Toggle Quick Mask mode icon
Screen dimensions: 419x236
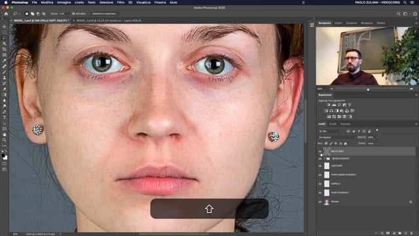tap(5, 163)
